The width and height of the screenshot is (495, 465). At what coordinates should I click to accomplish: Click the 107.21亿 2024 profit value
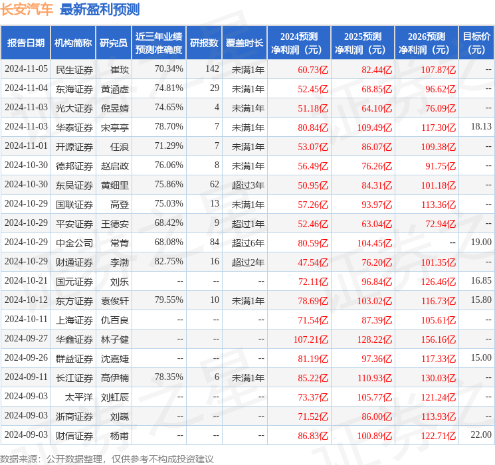click(x=311, y=339)
